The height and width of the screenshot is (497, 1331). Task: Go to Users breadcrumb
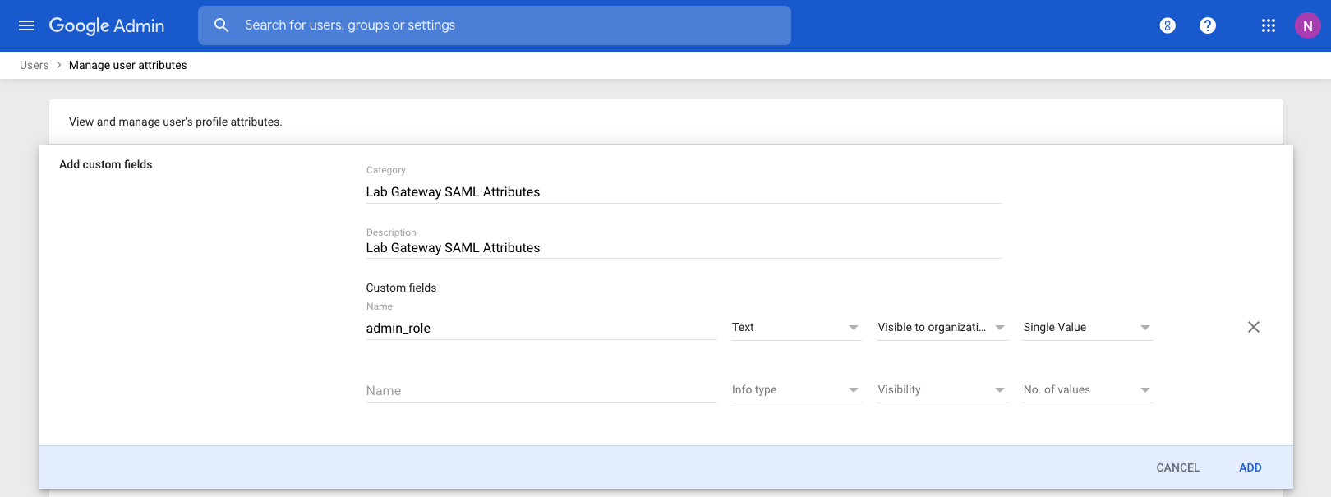(35, 65)
